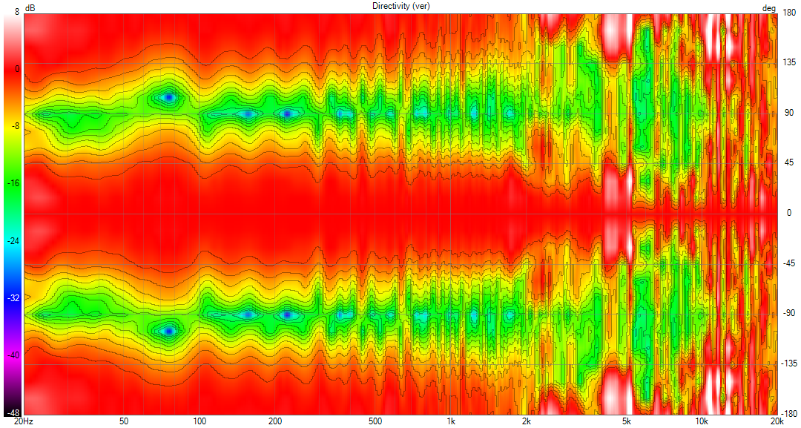
Task: Click the '45' degree axis label
Action: [x=790, y=162]
